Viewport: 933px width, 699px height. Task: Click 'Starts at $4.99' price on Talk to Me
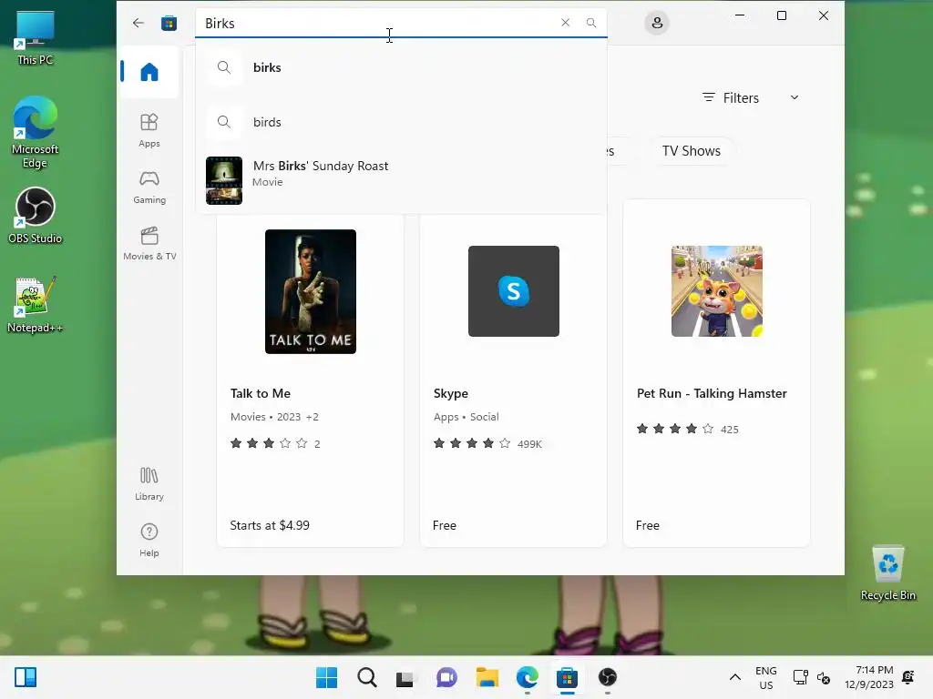pyautogui.click(x=270, y=525)
